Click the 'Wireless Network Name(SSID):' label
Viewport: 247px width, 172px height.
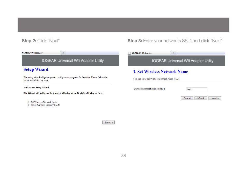pyautogui.click(x=149, y=89)
